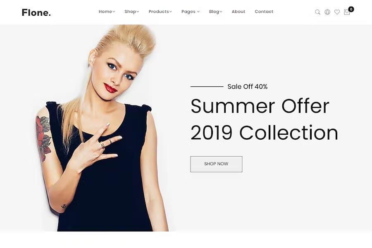Open the Shop menu item

[130, 12]
